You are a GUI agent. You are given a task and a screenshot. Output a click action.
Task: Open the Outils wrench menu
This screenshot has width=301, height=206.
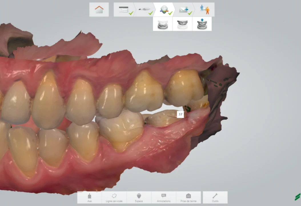click(215, 197)
